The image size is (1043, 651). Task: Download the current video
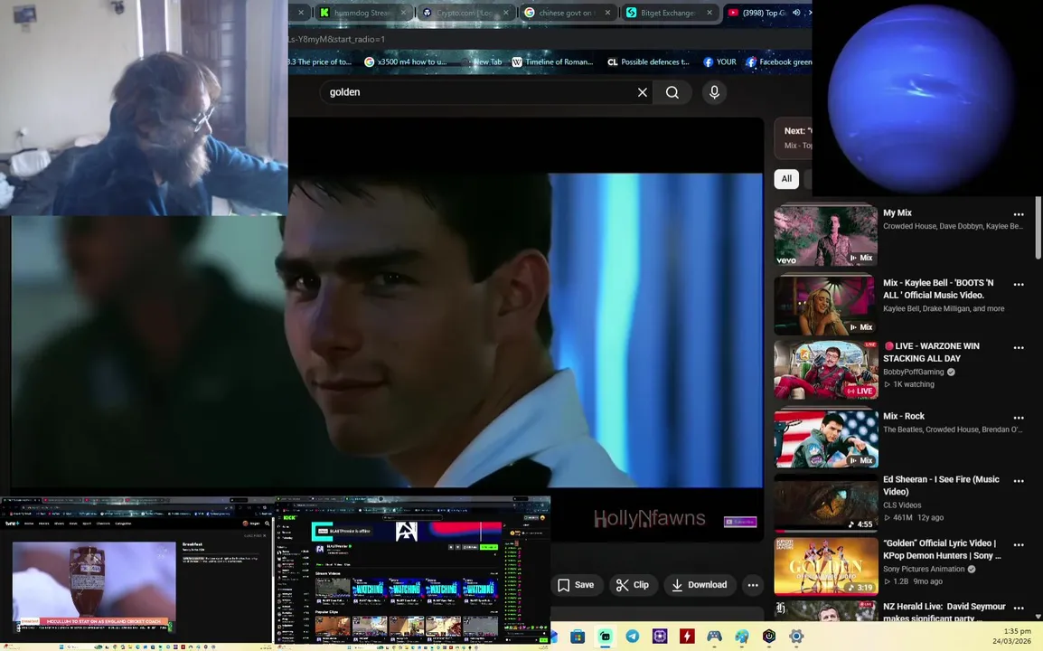click(700, 584)
